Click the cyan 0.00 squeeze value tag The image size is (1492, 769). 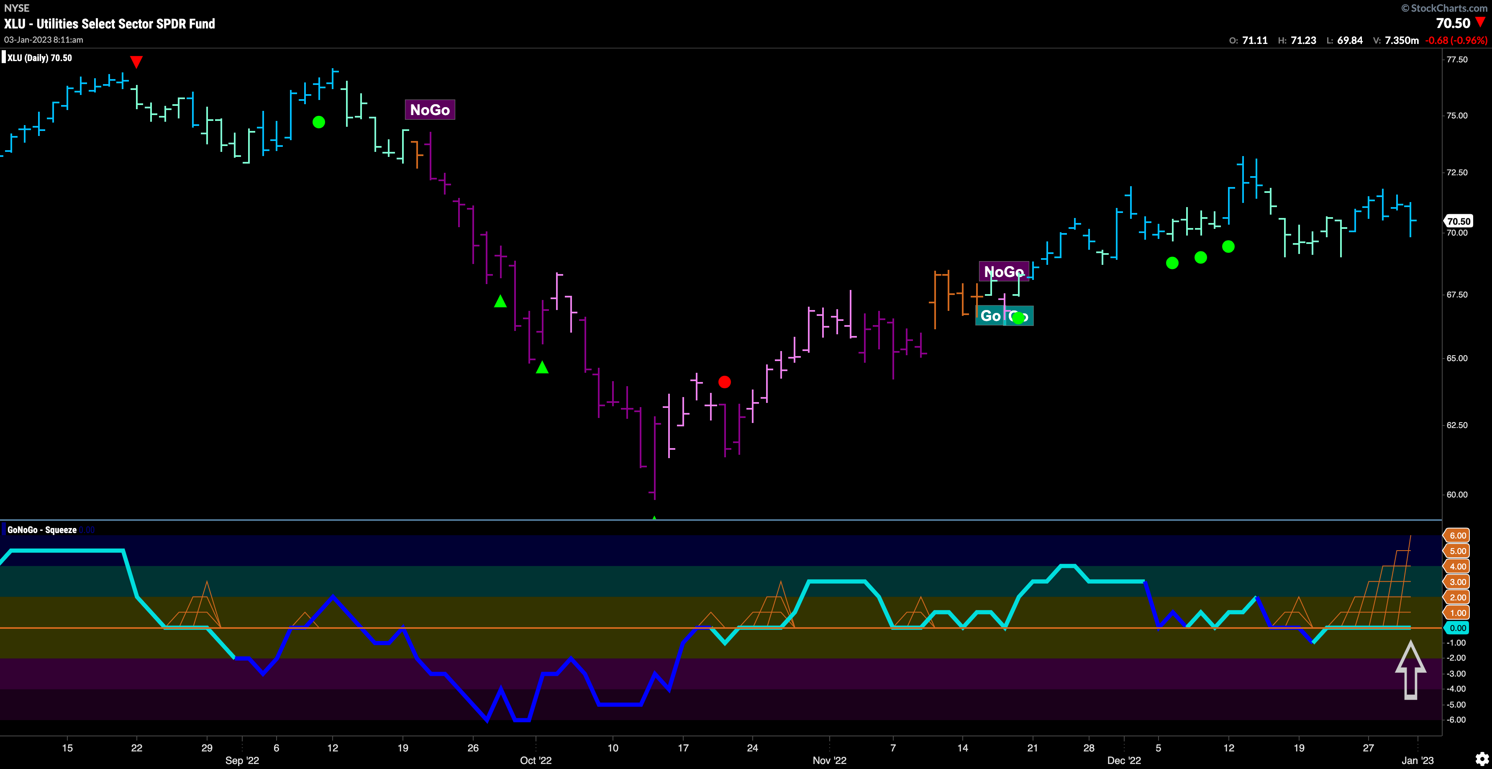click(1458, 628)
